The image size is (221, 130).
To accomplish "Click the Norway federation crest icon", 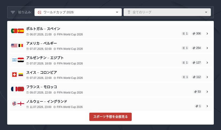I will tap(14, 104).
